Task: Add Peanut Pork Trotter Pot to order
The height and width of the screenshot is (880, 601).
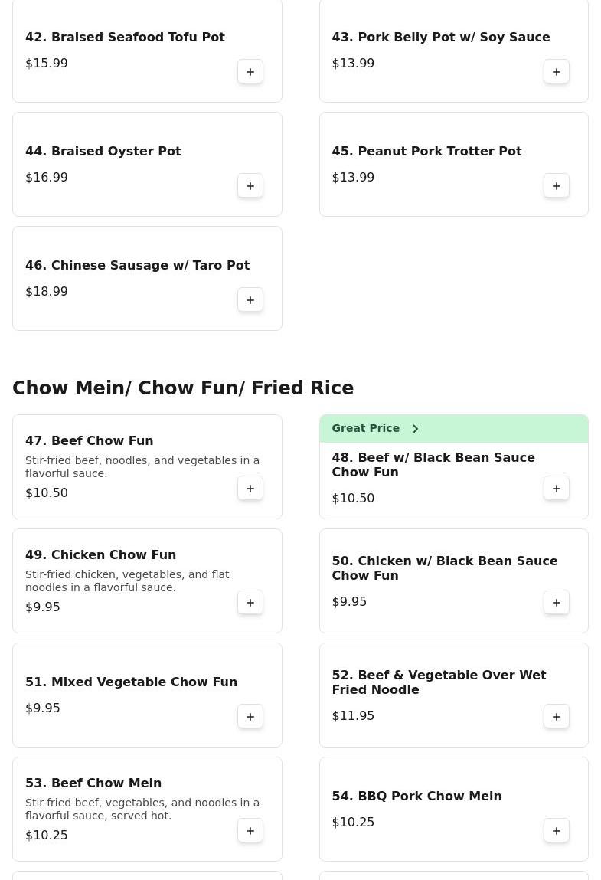Action: pos(557,186)
